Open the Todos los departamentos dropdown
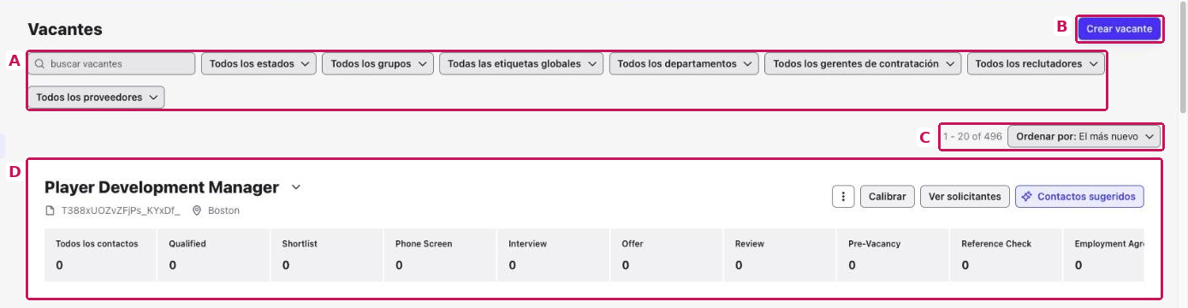 tap(684, 63)
